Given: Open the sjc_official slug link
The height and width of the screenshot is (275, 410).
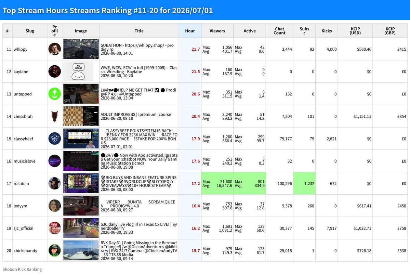Looking at the screenshot, I should (x=24, y=228).
